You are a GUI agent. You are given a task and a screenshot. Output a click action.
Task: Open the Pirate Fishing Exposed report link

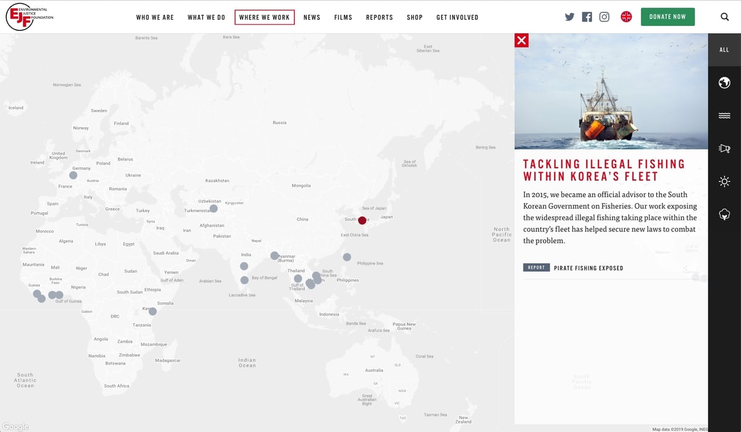point(588,268)
